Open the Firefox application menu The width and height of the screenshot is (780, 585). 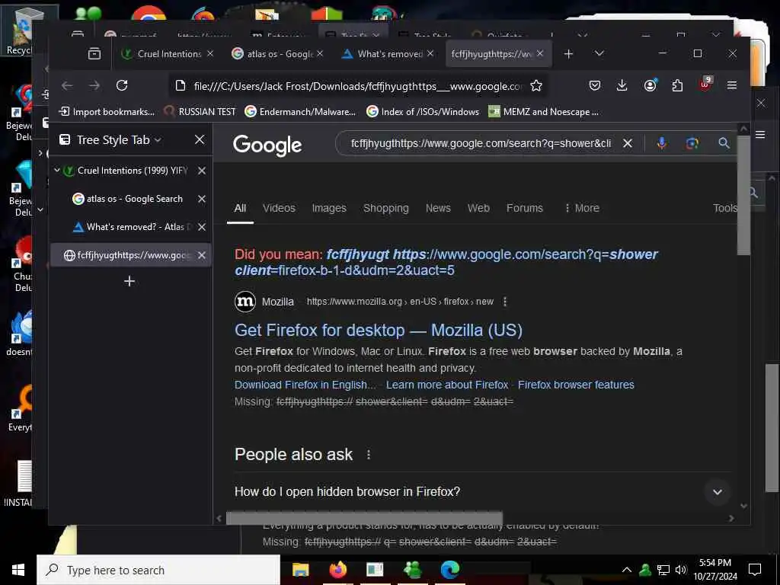point(732,85)
